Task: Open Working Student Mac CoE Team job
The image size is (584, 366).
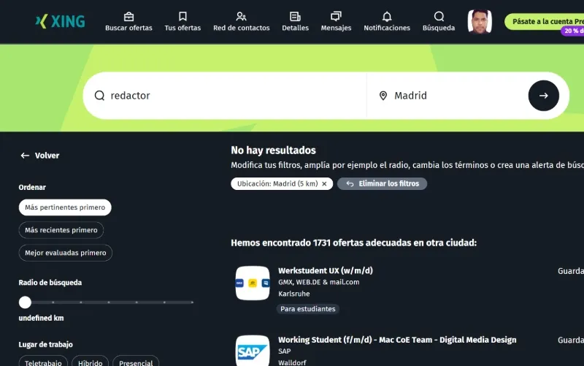Action: coord(397,340)
